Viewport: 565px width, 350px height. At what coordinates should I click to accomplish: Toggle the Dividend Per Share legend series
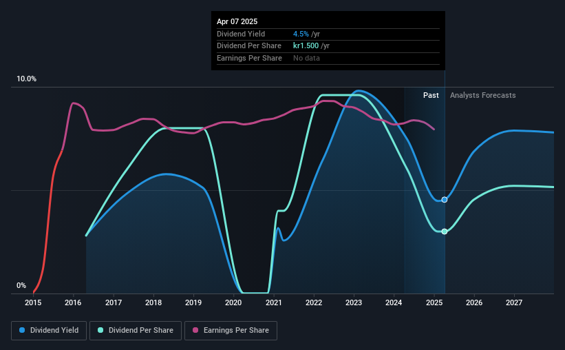(x=136, y=331)
